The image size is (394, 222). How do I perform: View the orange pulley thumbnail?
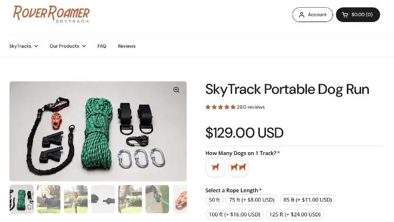tap(180, 199)
